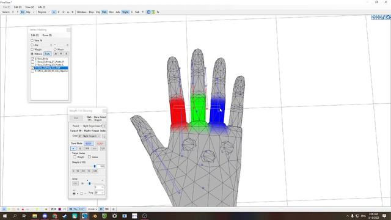Adjust the Spray strength slider
Image resolution: width=391 pixels, height=220 pixels.
[x=90, y=183]
